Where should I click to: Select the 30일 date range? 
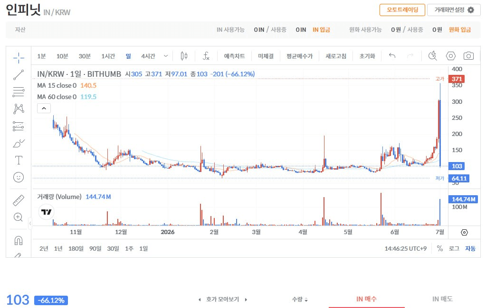point(113,248)
